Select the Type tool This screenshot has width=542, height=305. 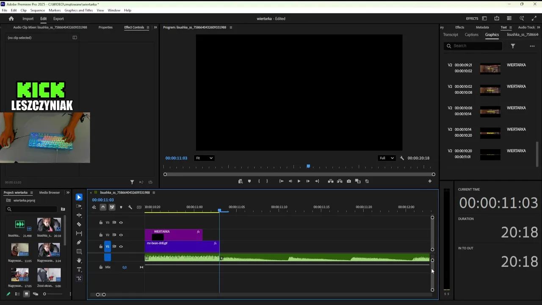(79, 269)
